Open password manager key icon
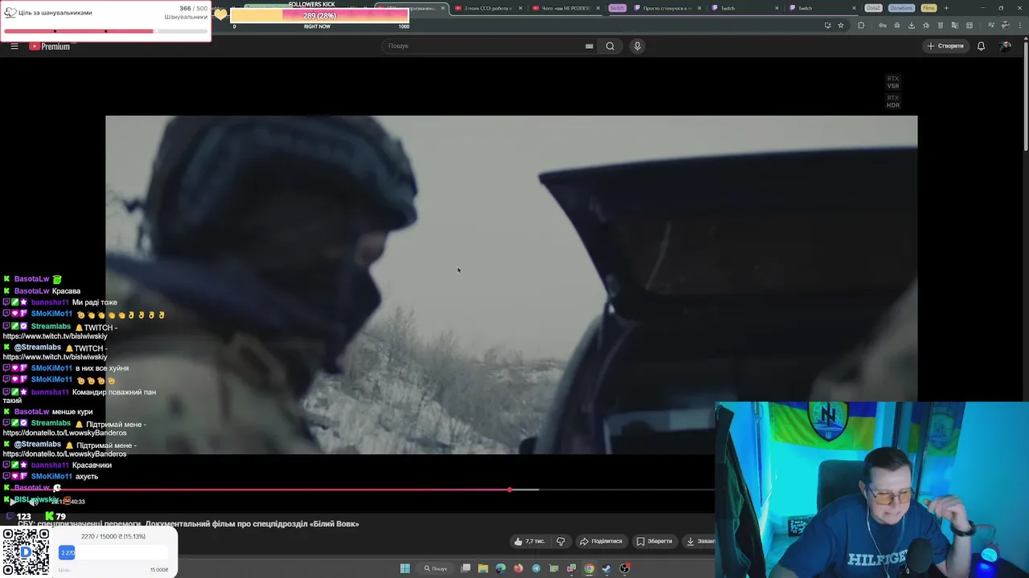This screenshot has width=1029, height=578. pyautogui.click(x=883, y=26)
